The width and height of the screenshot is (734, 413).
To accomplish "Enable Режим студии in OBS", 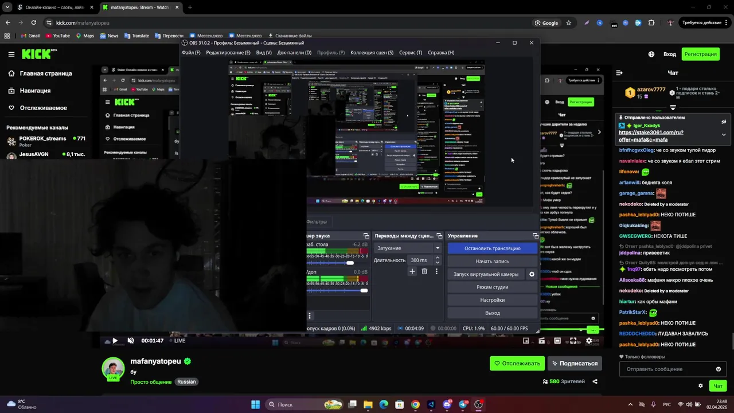I will pos(492,287).
